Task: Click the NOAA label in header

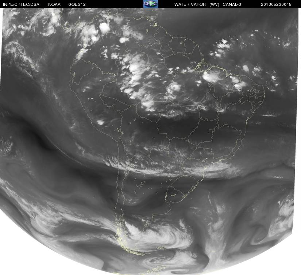Action: (x=54, y=4)
